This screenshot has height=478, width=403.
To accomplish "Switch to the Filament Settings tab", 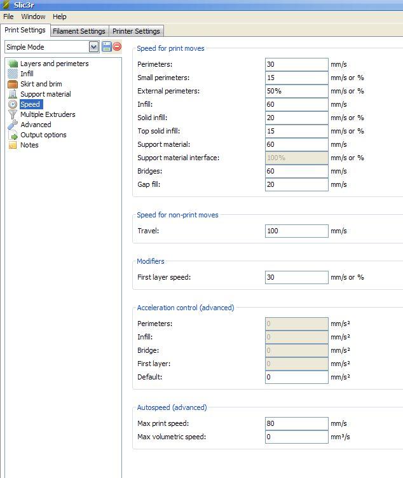I will coord(79,31).
